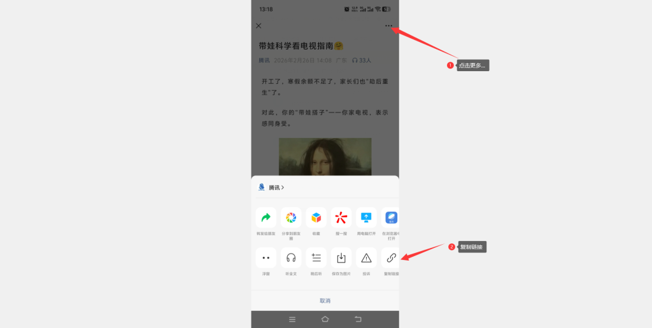Open the 腾讯 account row in the share sheet
Screen dimensions: 652x328
click(325, 188)
